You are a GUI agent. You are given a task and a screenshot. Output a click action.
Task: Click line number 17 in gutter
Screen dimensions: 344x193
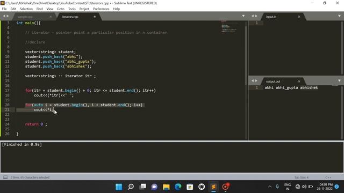(x=7, y=91)
